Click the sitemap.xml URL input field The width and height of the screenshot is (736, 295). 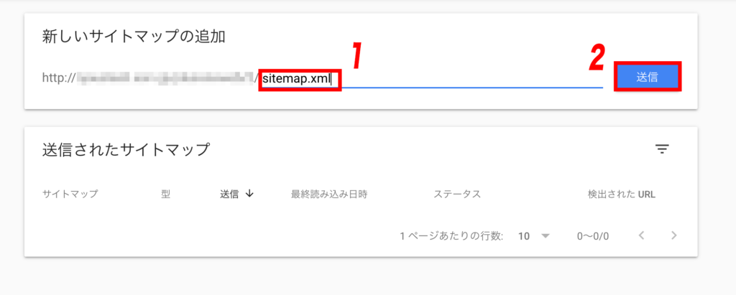[x=432, y=78]
